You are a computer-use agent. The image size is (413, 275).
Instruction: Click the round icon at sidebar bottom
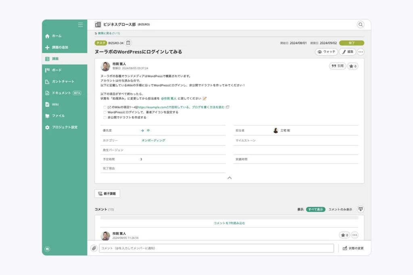(47, 249)
